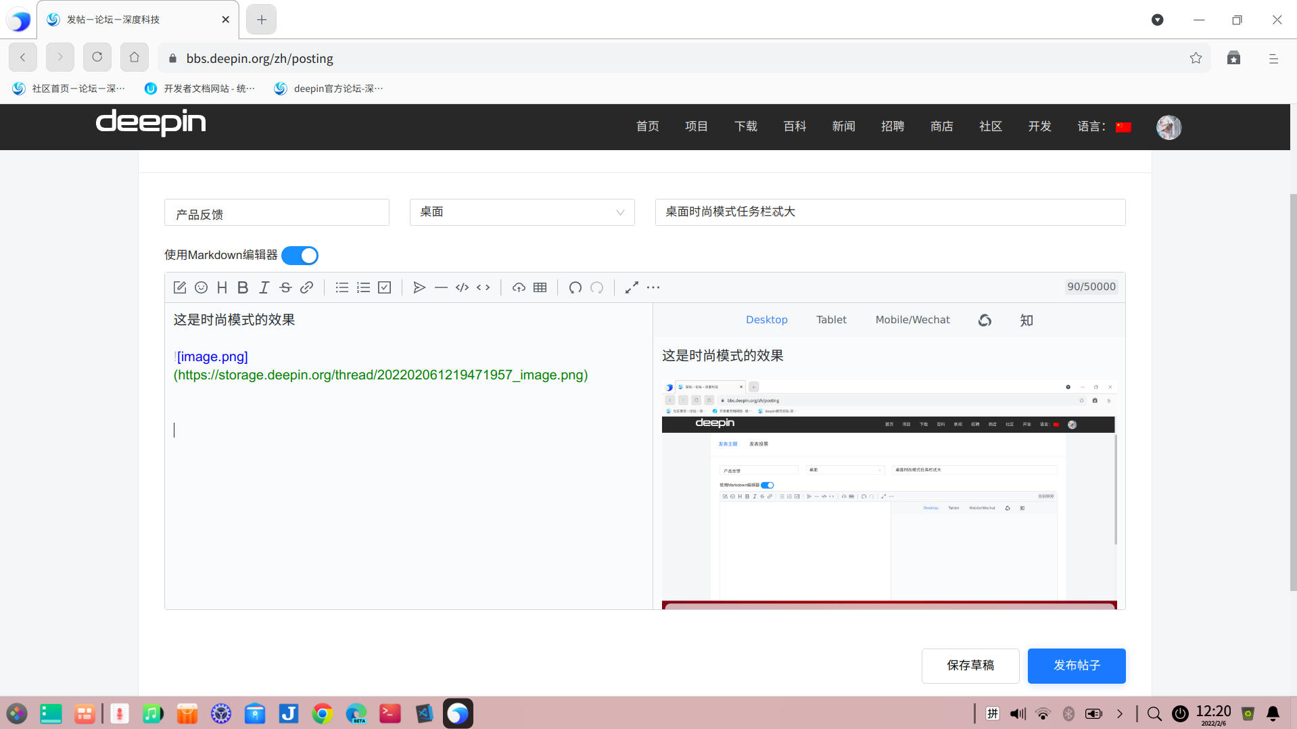The image size is (1297, 729).
Task: Open 下载 in the navigation bar
Action: pos(745,126)
